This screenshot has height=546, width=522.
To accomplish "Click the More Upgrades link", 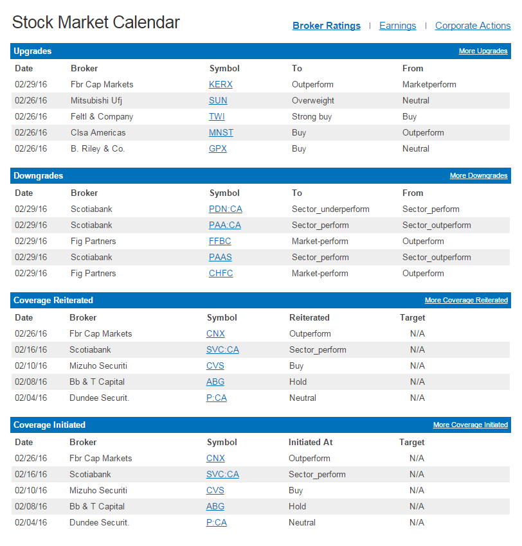I will click(x=483, y=51).
